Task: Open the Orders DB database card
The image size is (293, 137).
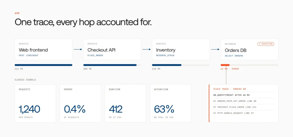Action: 250,49
